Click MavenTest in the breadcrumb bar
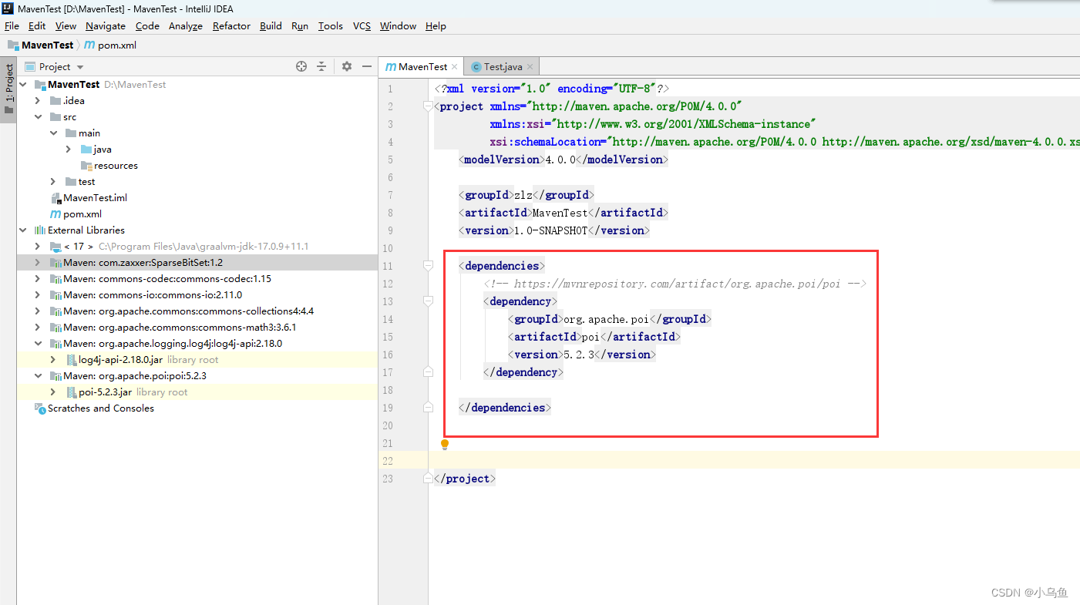The image size is (1080, 605). pyautogui.click(x=47, y=45)
